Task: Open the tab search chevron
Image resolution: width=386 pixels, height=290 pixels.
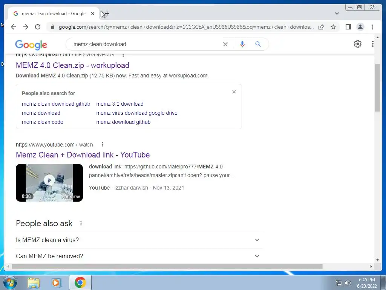Action: 337,14
